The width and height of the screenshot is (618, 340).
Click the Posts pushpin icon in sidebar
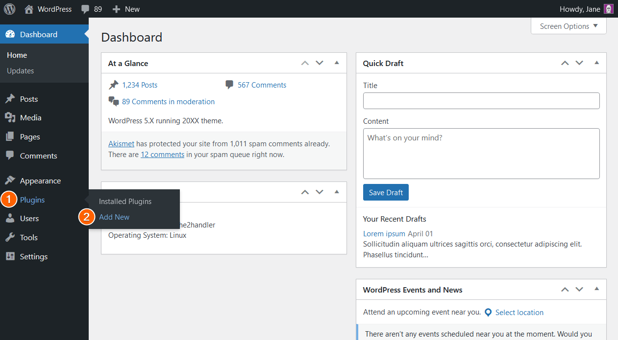tap(10, 99)
